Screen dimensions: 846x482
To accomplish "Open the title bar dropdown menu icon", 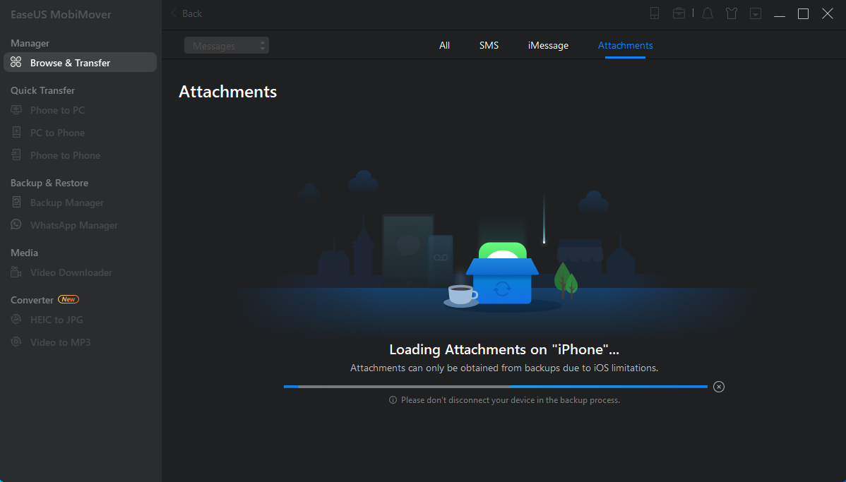I will tap(755, 13).
